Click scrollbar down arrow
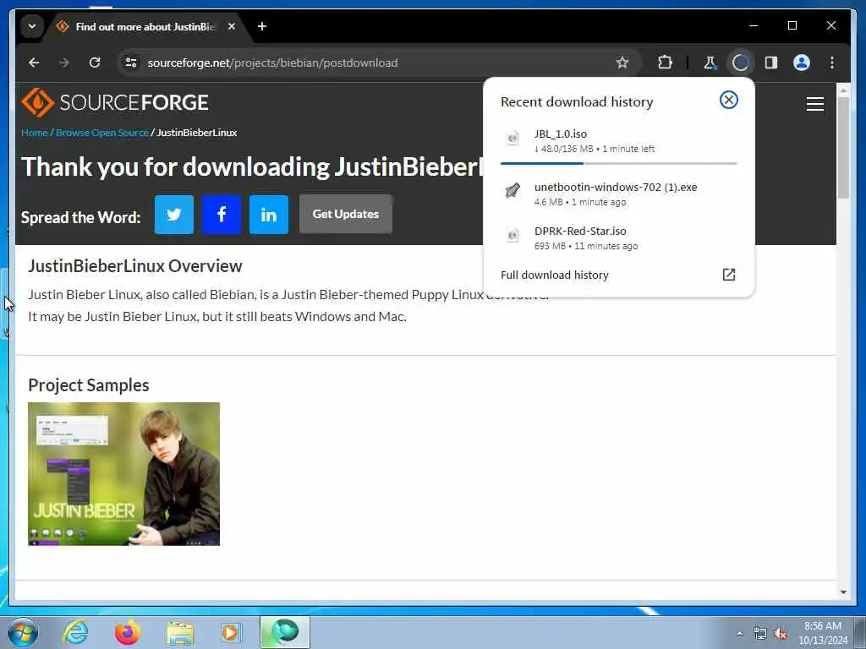Screen dimensions: 866x649 pos(843,592)
